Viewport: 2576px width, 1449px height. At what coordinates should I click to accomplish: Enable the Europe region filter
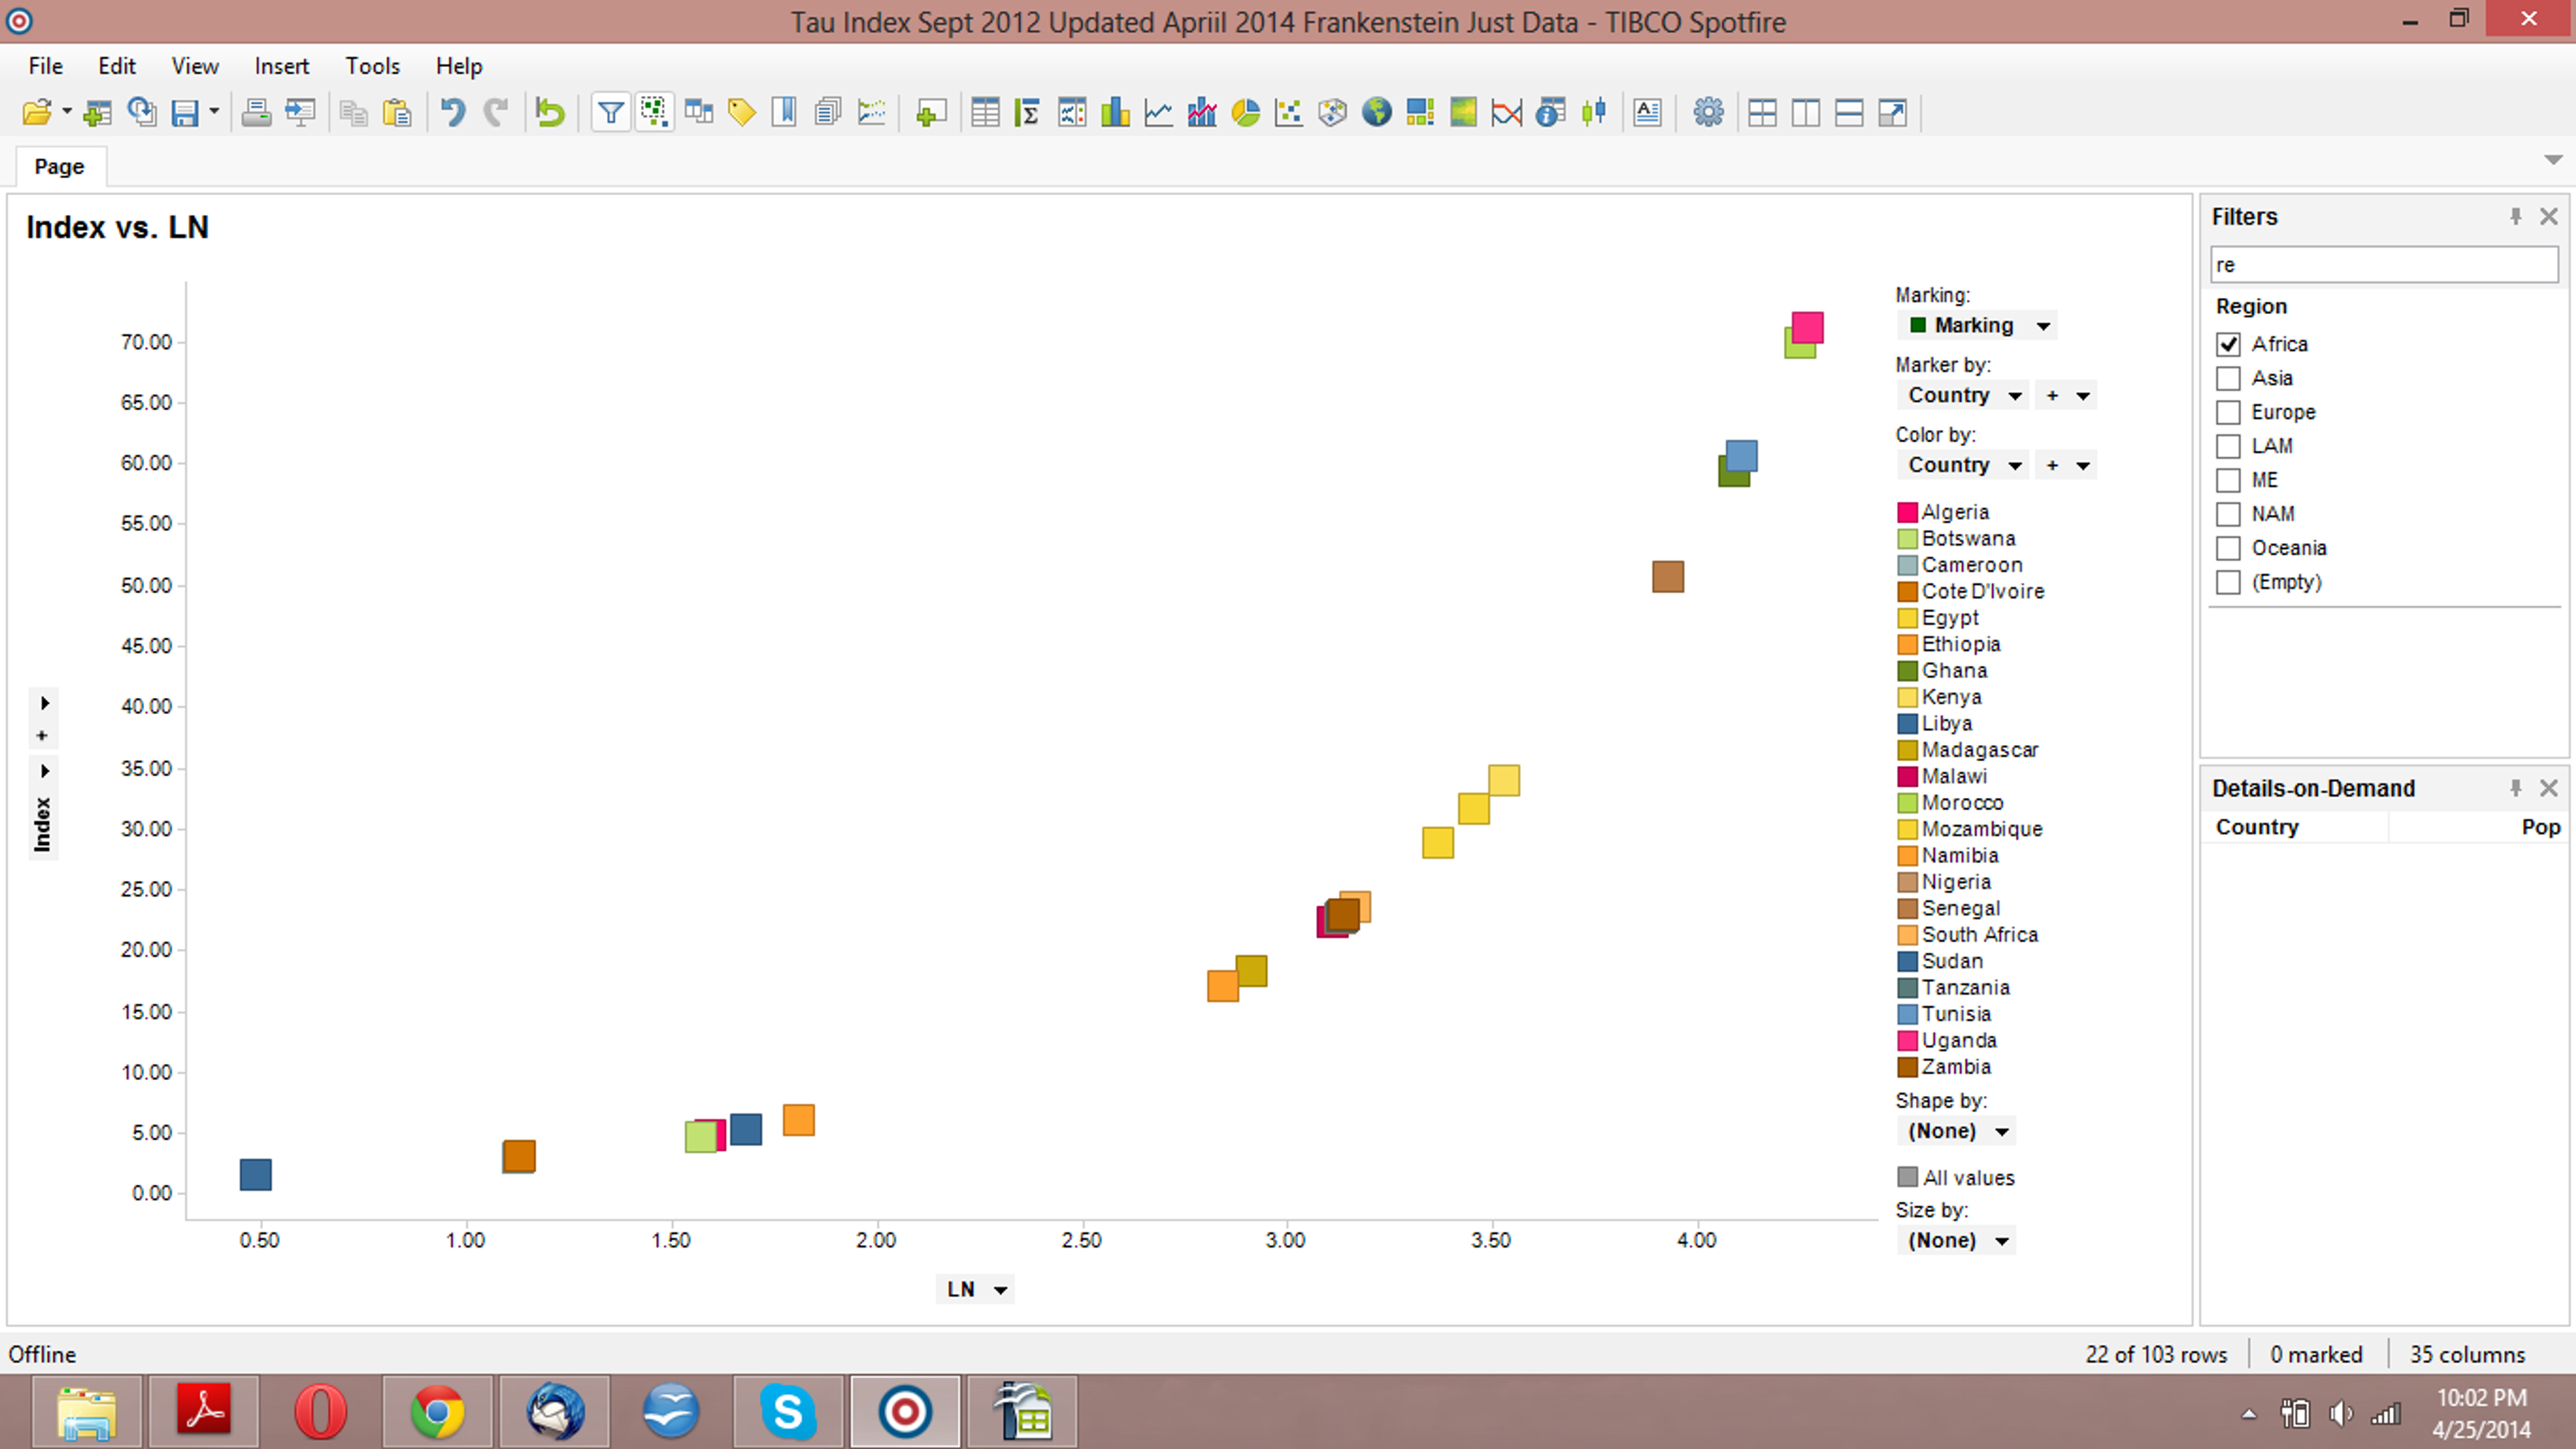pos(2228,412)
